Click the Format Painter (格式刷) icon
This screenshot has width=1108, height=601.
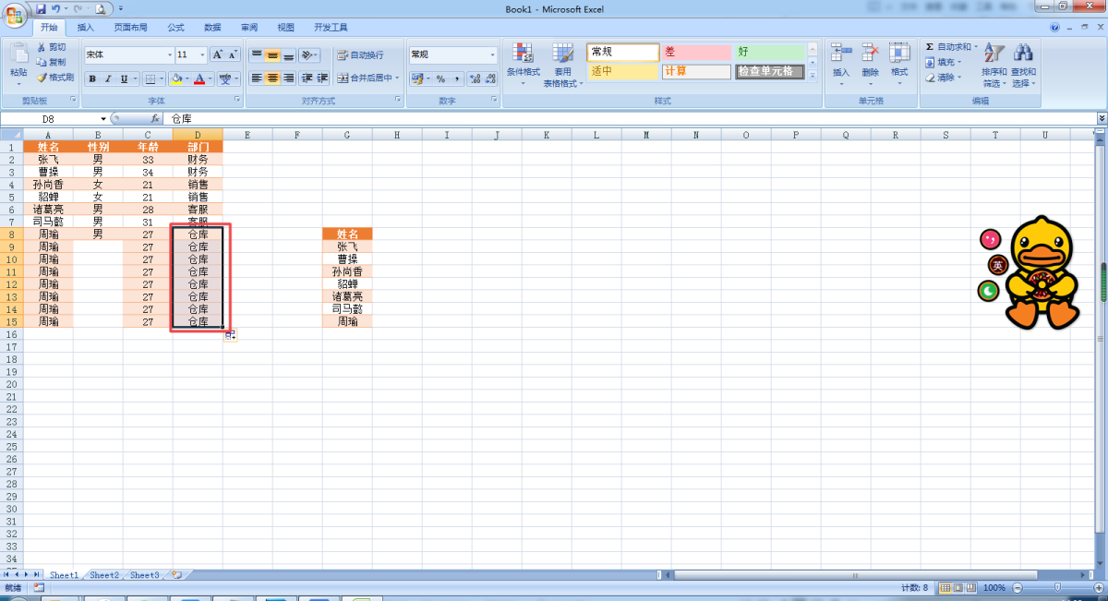tap(42, 78)
